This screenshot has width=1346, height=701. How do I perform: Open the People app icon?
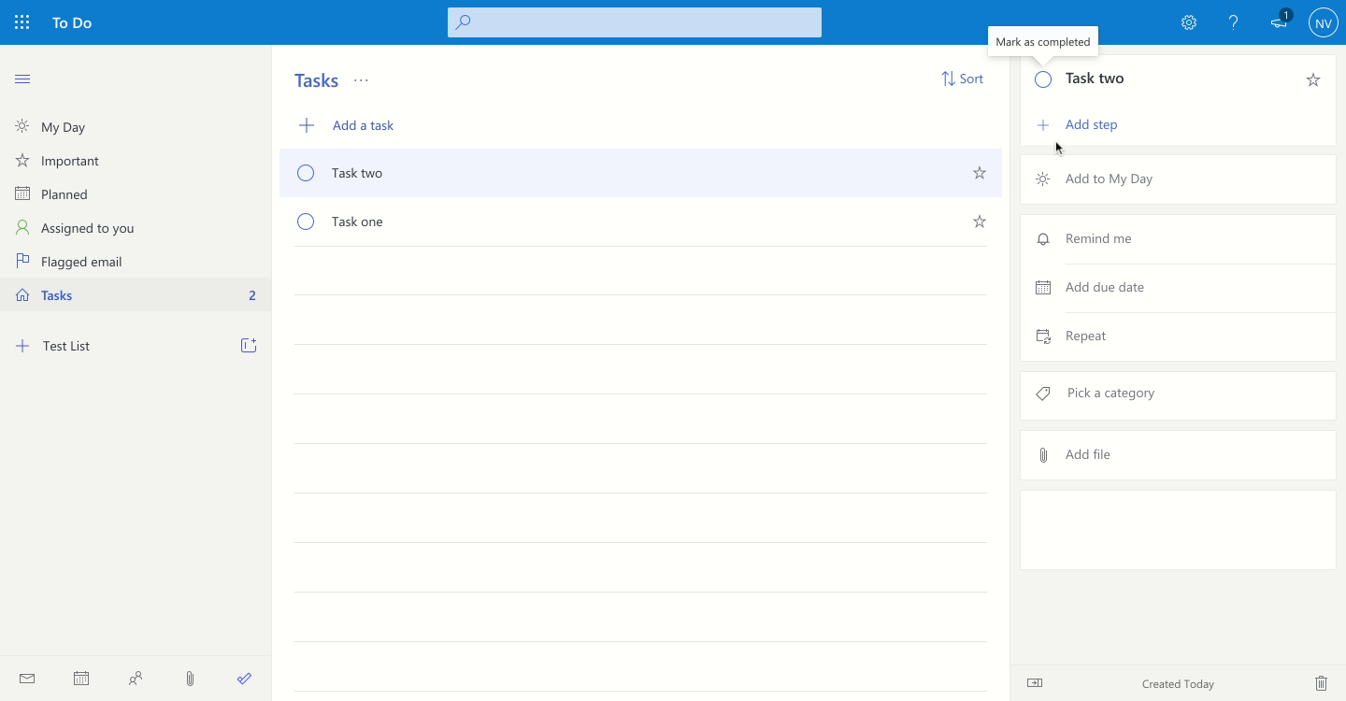coord(136,679)
